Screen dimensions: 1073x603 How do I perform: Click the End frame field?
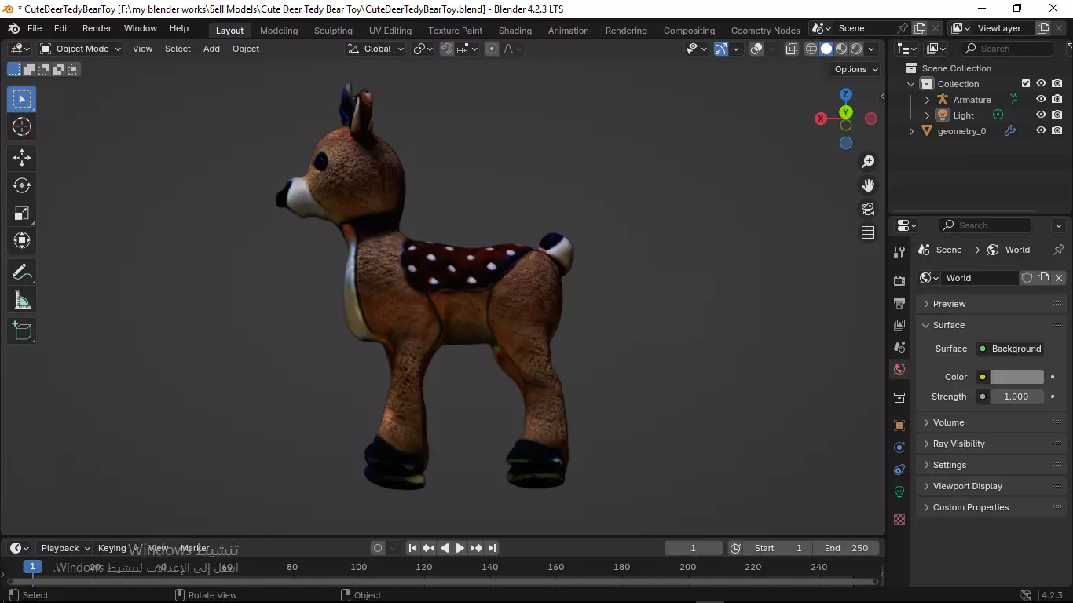pos(846,548)
